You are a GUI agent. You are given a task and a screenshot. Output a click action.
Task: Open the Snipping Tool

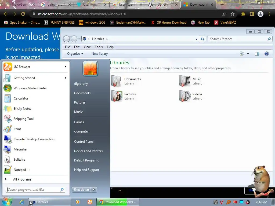pyautogui.click(x=36, y=119)
